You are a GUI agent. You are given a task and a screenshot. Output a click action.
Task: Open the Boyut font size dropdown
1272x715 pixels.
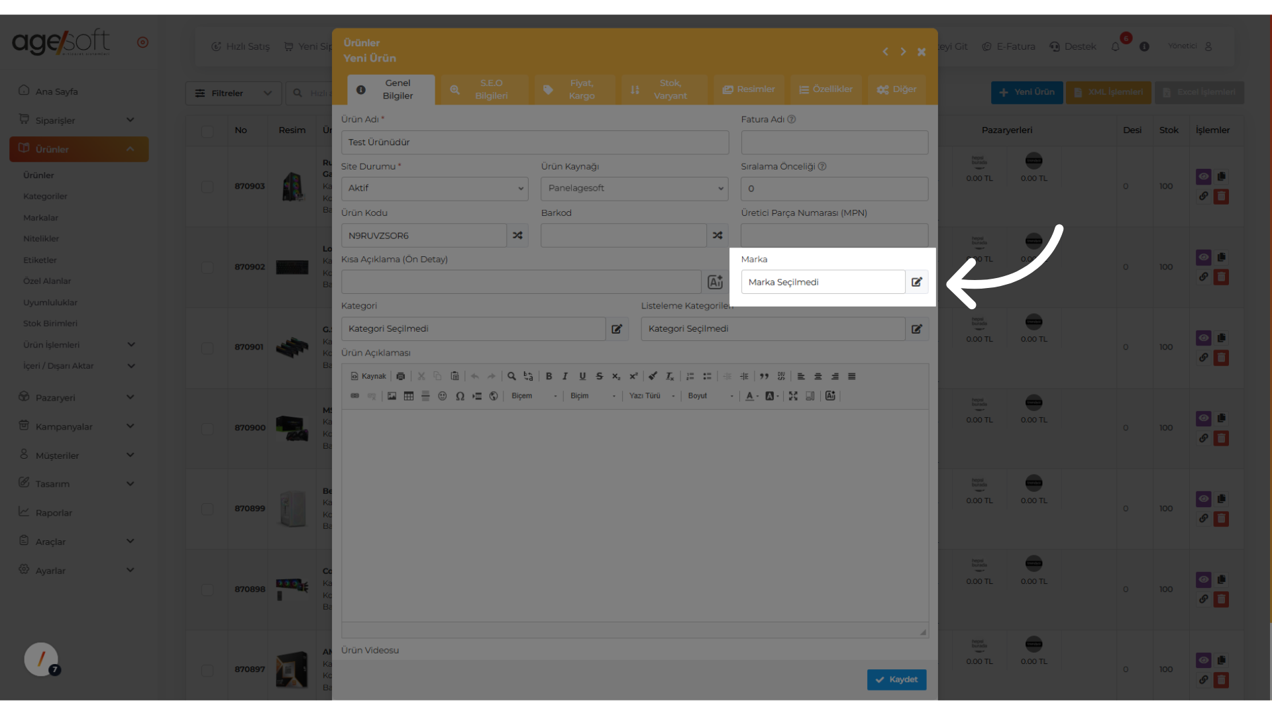tap(711, 396)
